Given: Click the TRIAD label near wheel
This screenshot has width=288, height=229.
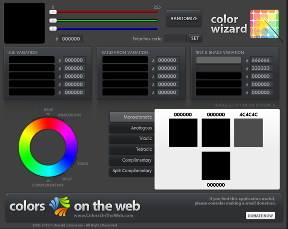Looking at the screenshot, I should pos(83,164).
